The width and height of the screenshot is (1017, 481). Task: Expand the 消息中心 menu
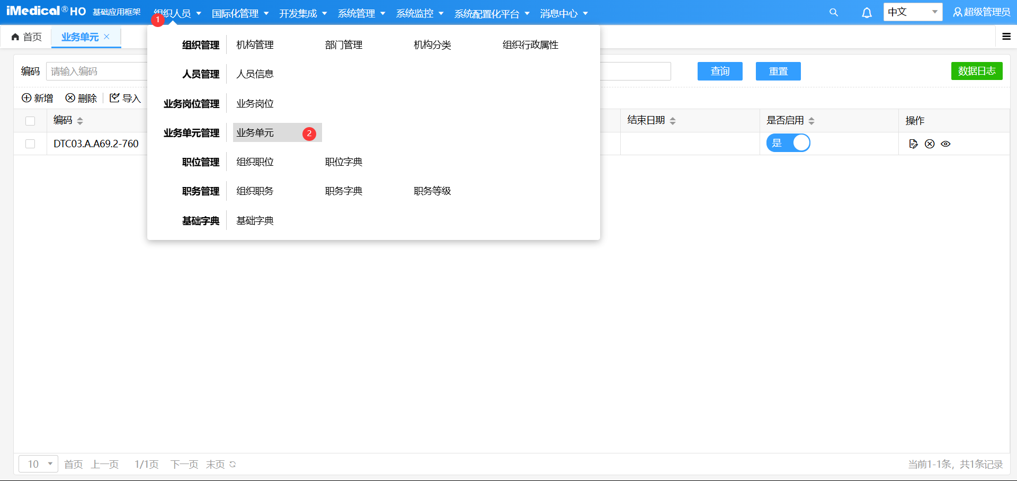[564, 13]
